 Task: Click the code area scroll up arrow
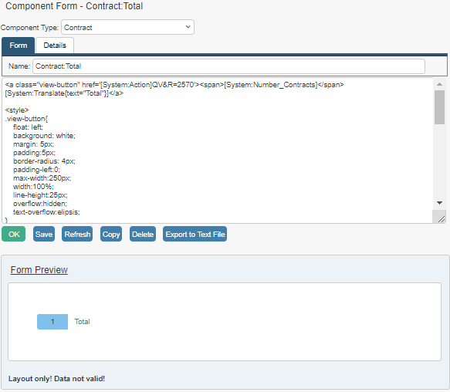click(x=439, y=84)
